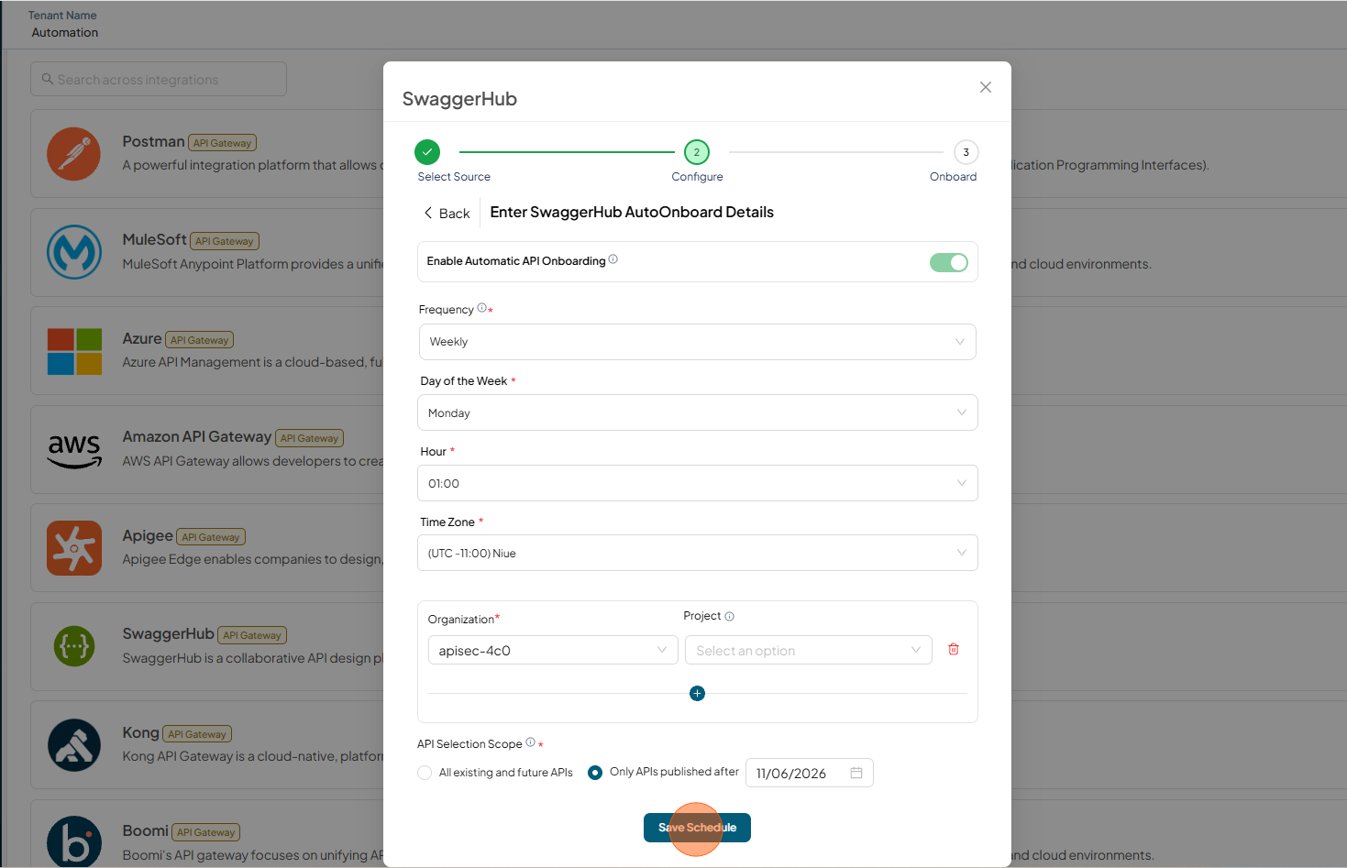This screenshot has height=868, width=1347.
Task: Disable the Automatic API Onboarding toggle
Action: pos(949,263)
